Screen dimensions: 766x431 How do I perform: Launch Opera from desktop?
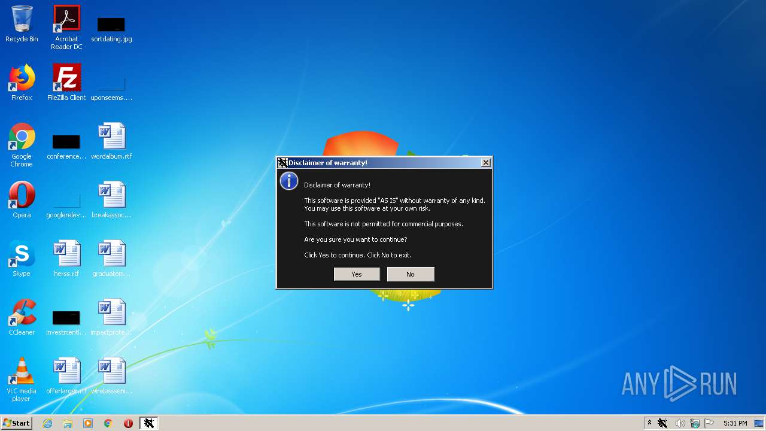pyautogui.click(x=22, y=200)
